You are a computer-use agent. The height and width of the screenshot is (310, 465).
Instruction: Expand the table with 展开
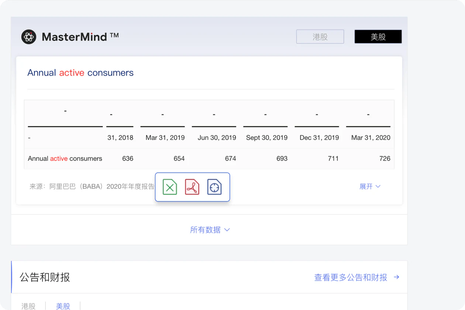pyautogui.click(x=370, y=186)
